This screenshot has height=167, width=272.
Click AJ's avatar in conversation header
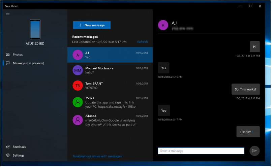coord(163,25)
